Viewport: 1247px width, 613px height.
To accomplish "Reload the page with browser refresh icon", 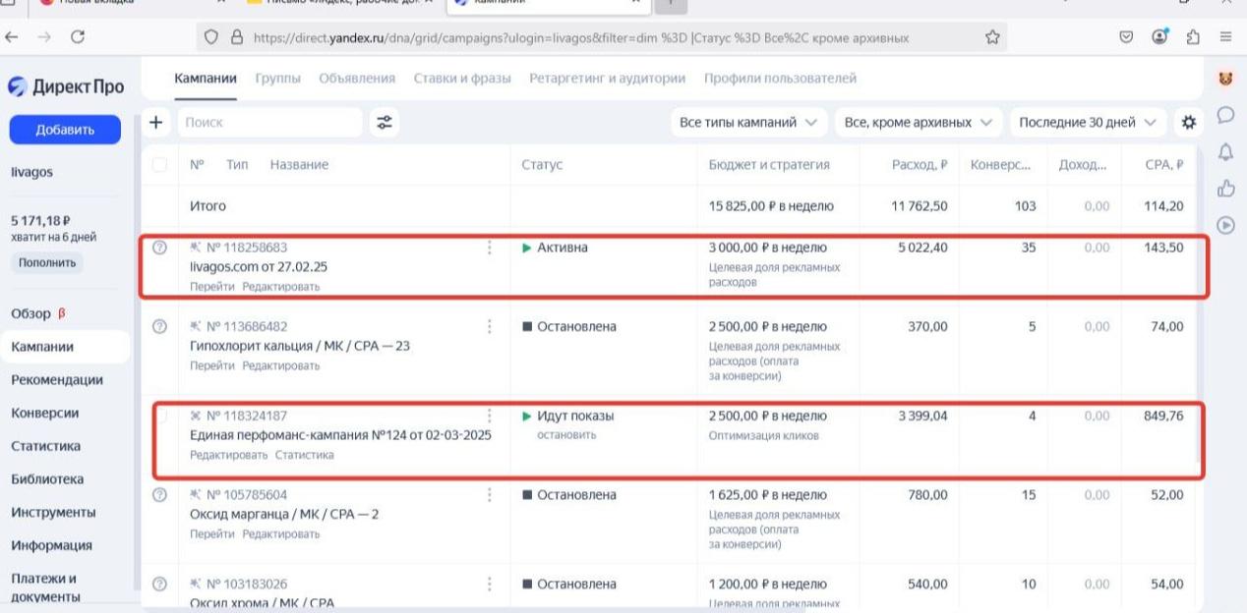I will [78, 37].
